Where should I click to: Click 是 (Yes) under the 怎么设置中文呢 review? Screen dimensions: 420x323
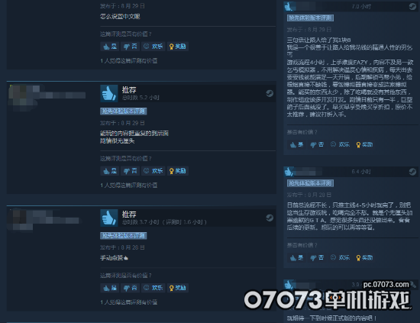(110, 47)
